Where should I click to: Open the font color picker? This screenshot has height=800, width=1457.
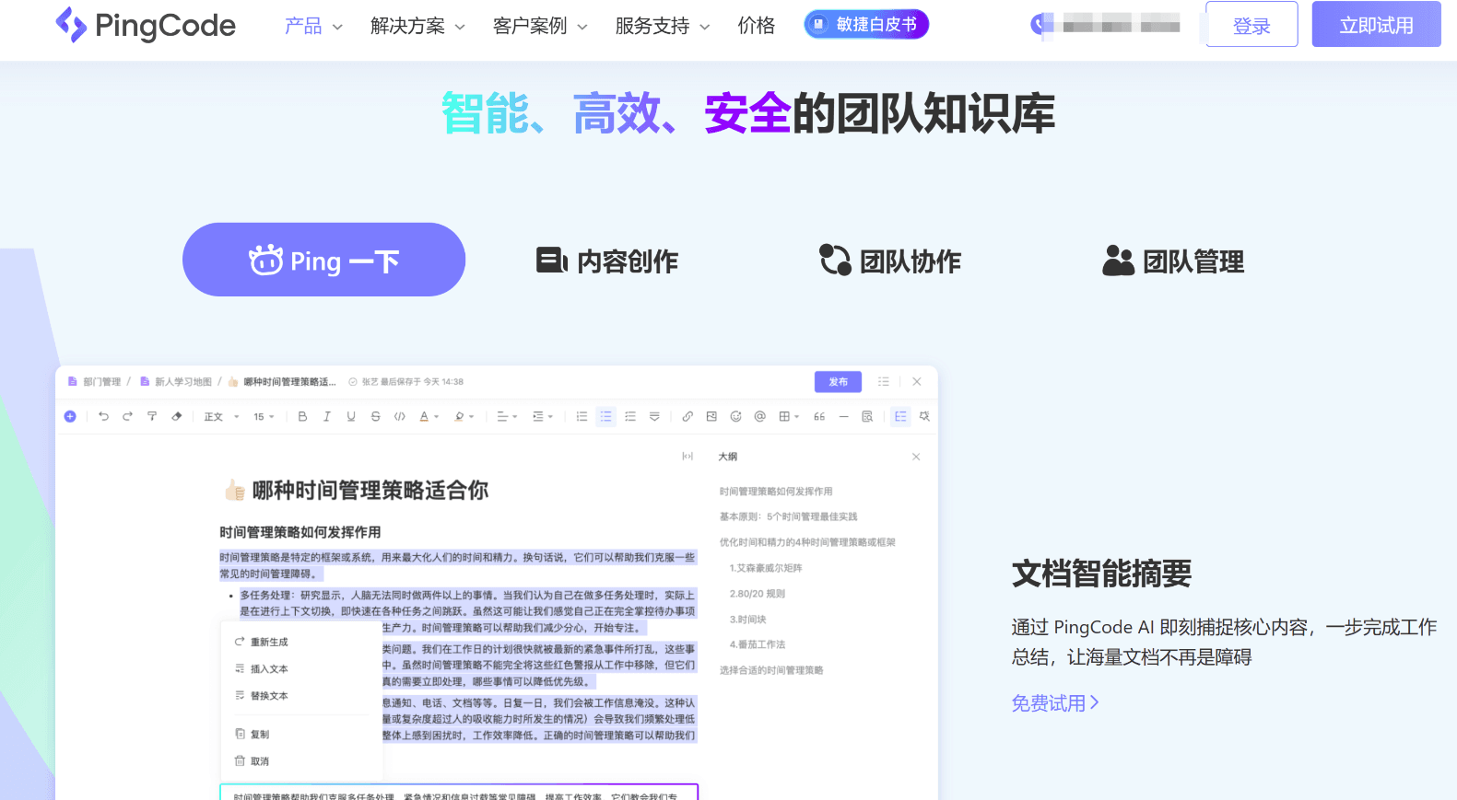click(429, 417)
